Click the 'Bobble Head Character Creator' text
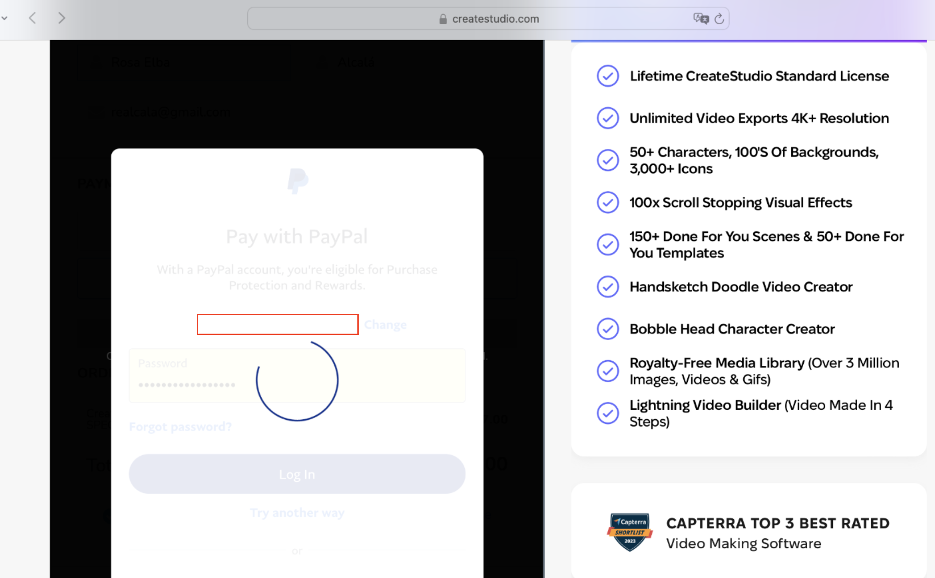 732,329
